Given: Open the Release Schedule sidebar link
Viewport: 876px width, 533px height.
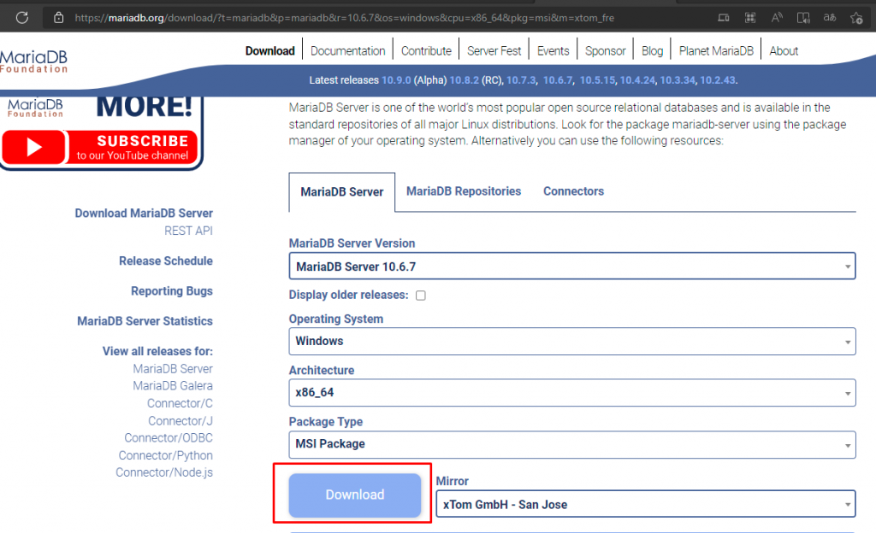Looking at the screenshot, I should click(166, 261).
